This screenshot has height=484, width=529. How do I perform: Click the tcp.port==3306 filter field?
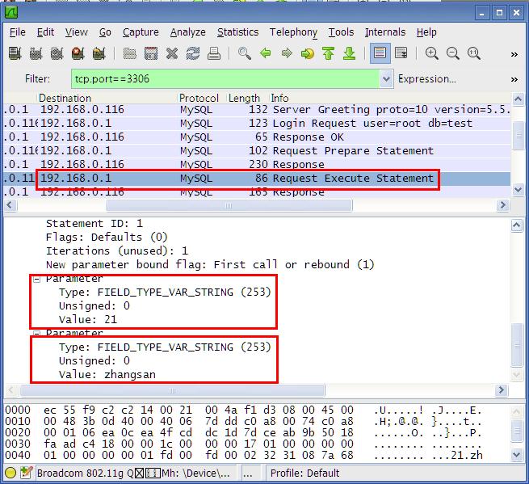pos(225,79)
